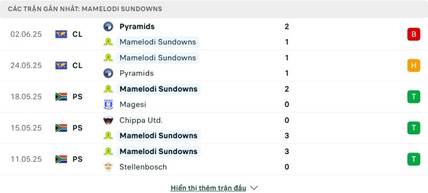The height and width of the screenshot is (193, 428).
Task: Click the Pyramids crest in the 02.06.25 match
Action: pos(109,27)
